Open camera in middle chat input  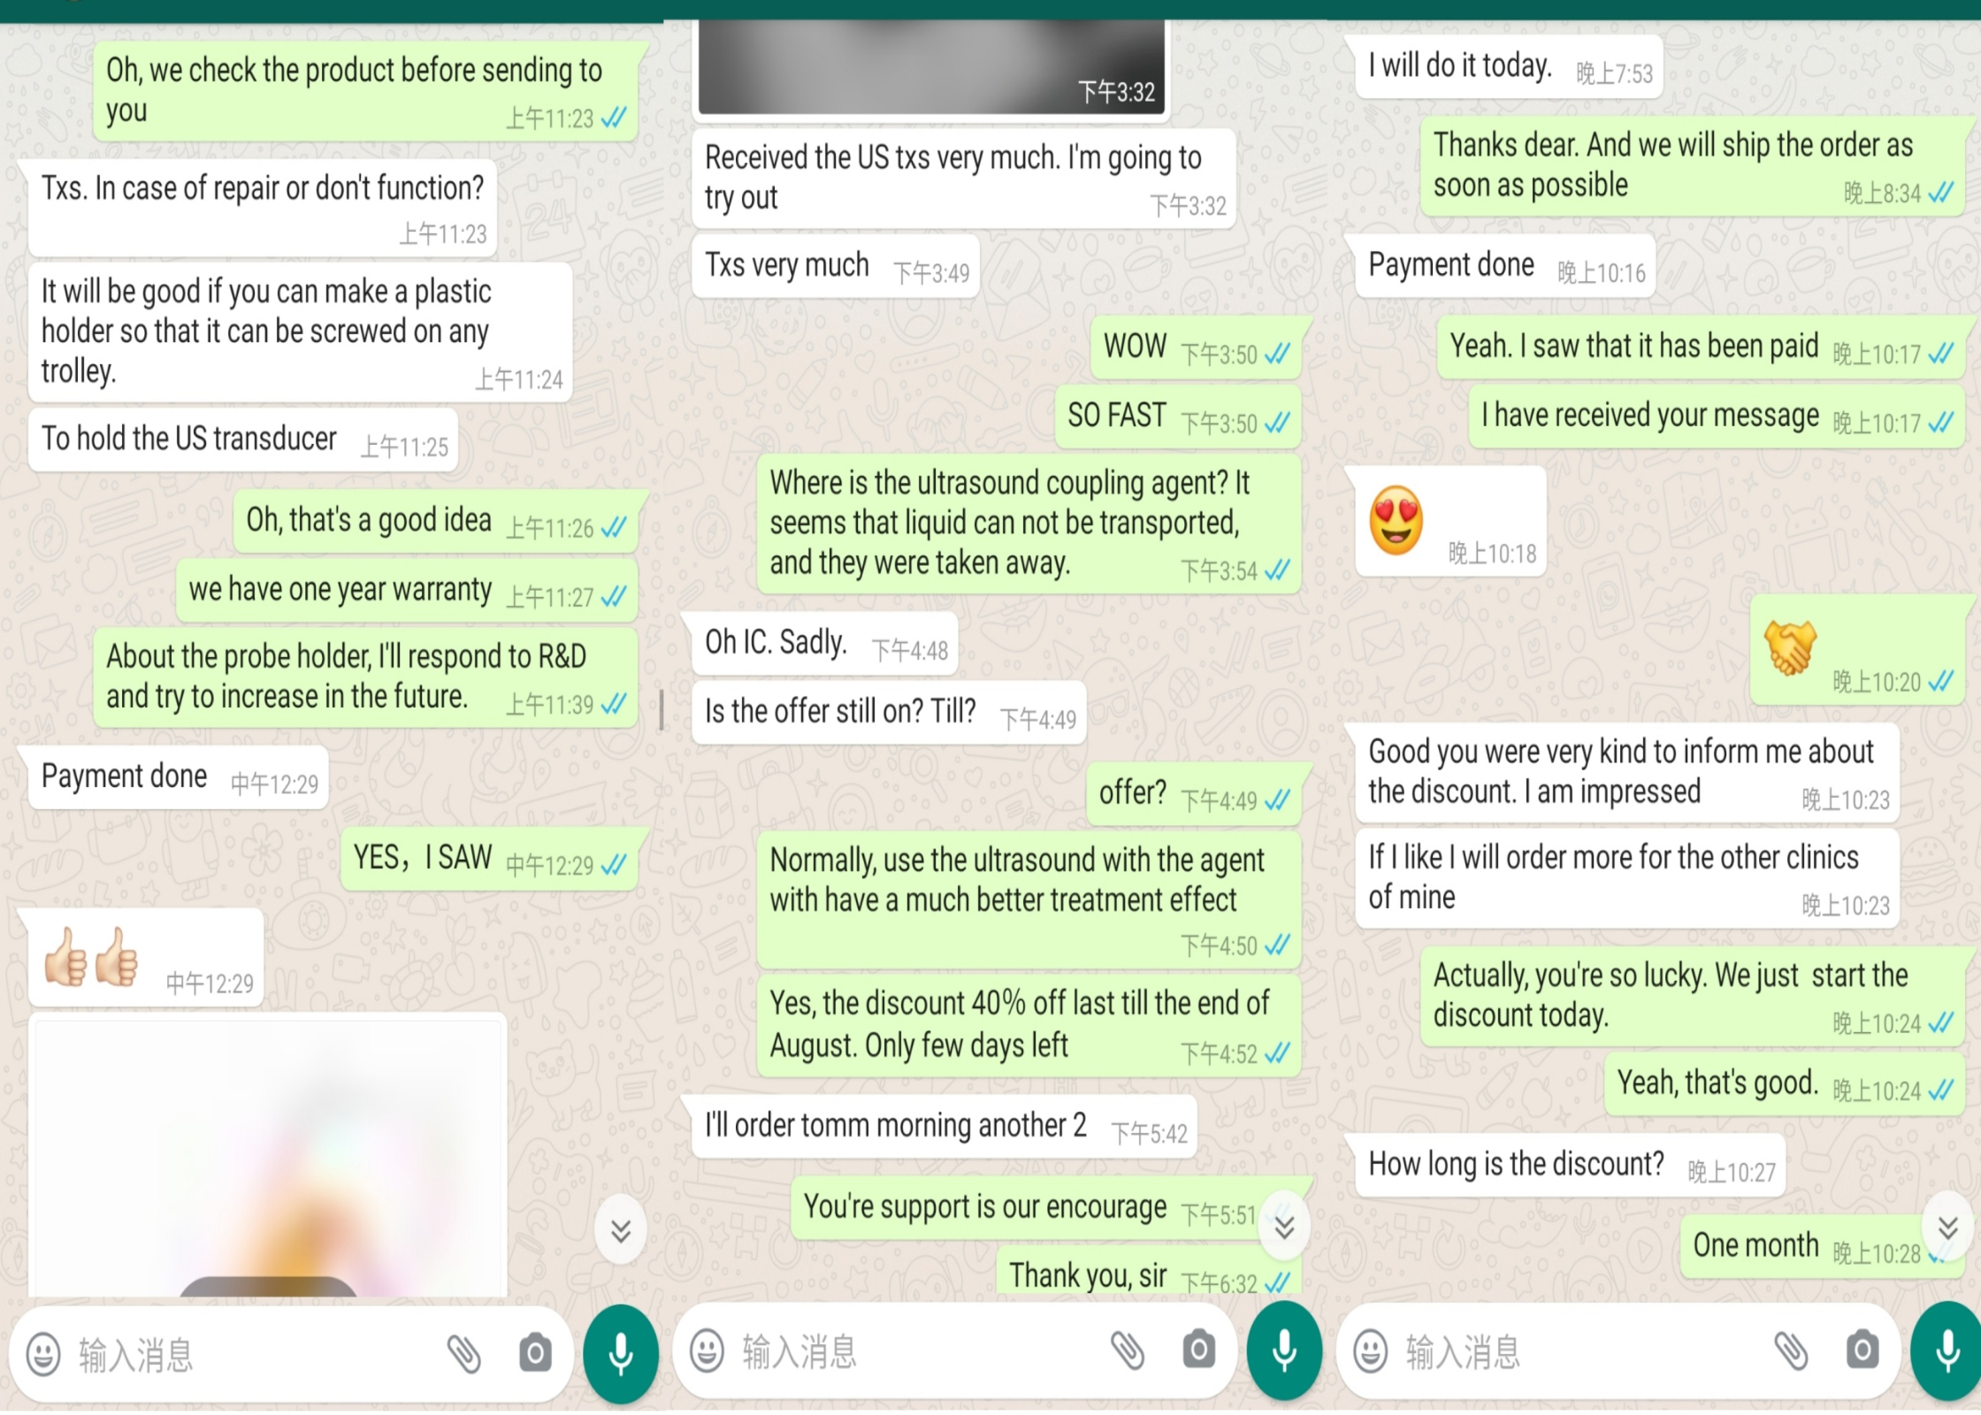coord(1199,1350)
